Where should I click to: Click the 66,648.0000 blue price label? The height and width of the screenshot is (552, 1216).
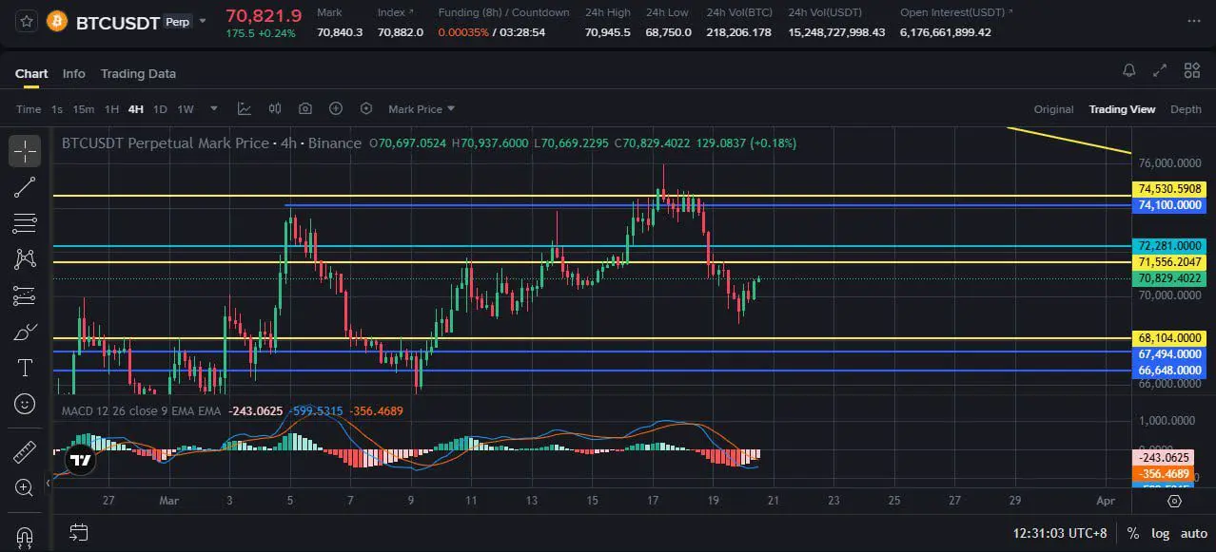(x=1169, y=371)
